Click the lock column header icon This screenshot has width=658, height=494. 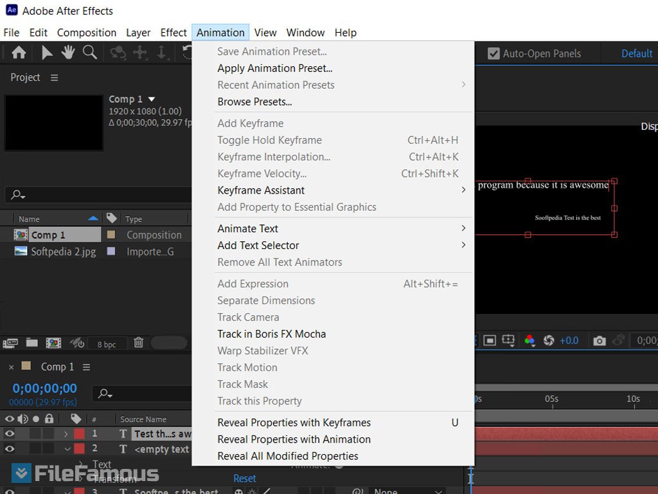tap(49, 418)
